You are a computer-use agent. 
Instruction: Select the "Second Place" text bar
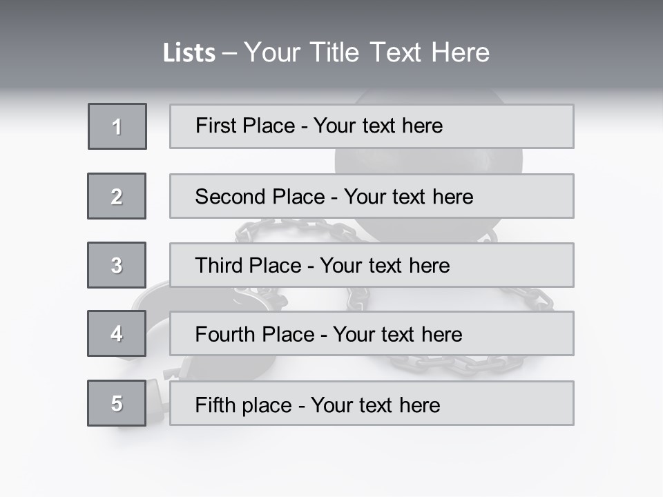[372, 197]
